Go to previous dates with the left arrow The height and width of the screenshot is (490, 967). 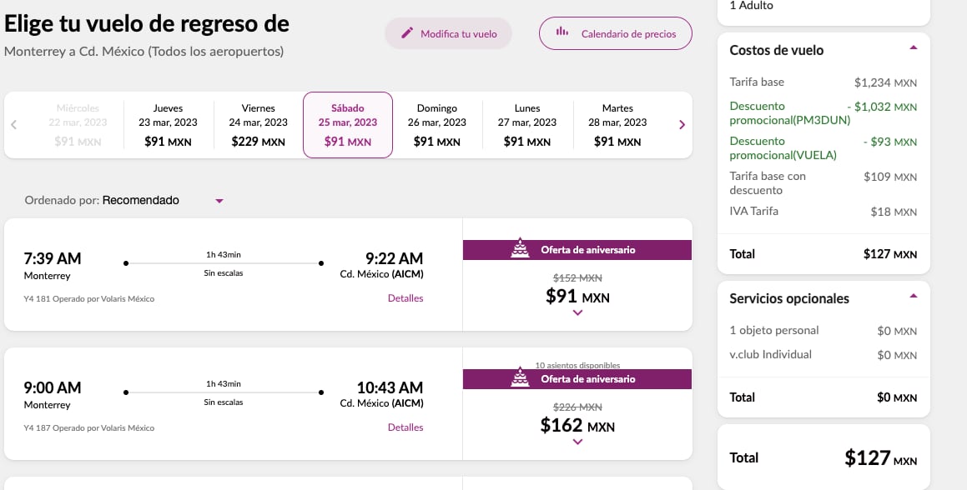tap(14, 125)
